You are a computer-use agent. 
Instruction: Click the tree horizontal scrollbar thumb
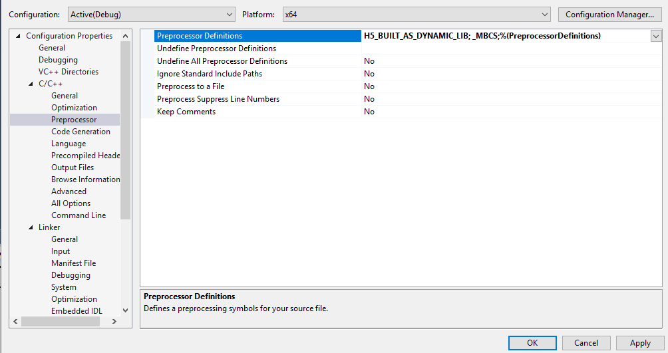pyautogui.click(x=61, y=322)
